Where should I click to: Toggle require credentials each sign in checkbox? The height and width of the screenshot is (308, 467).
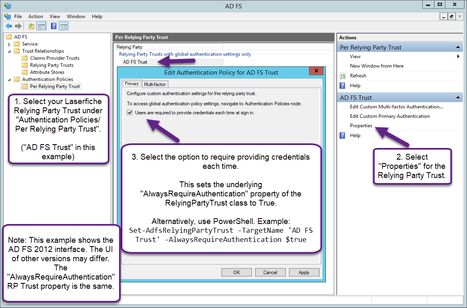pyautogui.click(x=130, y=112)
